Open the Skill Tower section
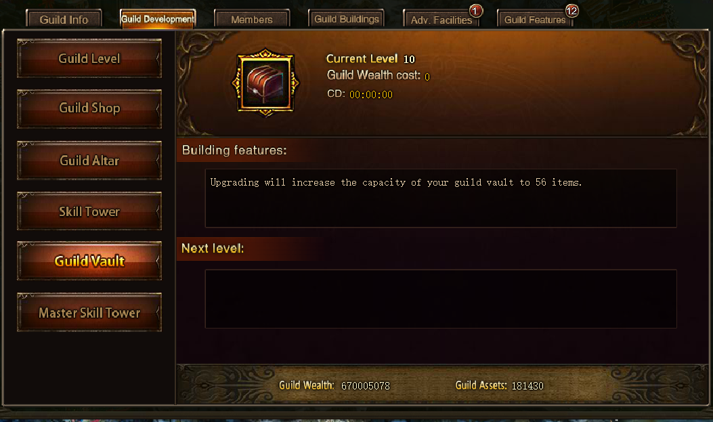 pos(89,211)
